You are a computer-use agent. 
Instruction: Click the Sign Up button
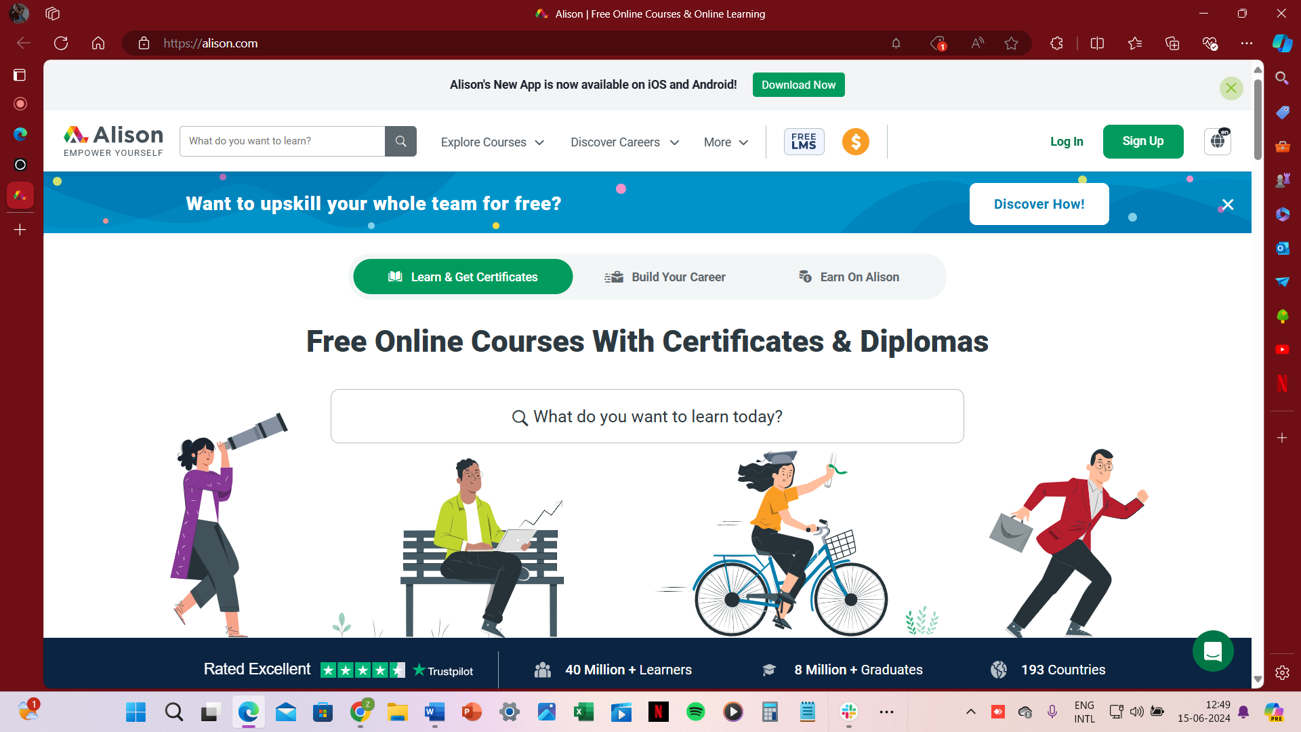point(1143,140)
